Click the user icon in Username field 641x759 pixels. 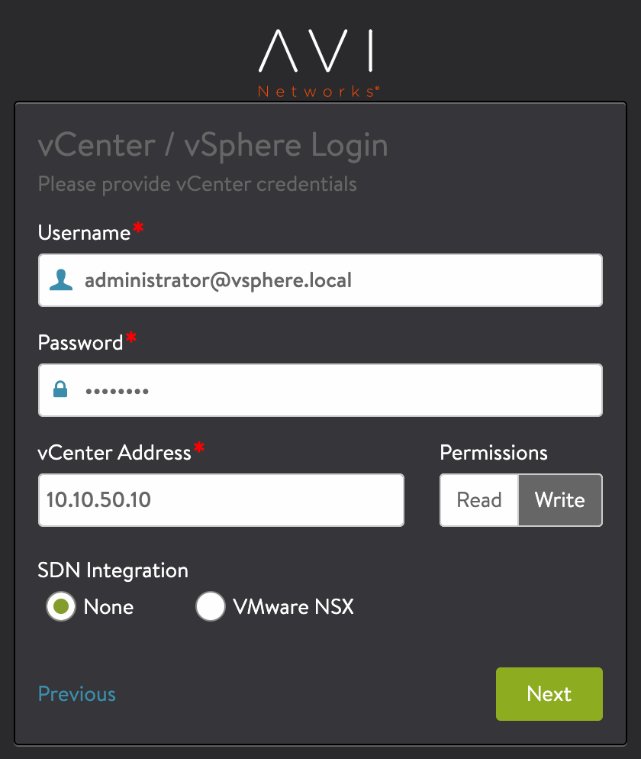coord(61,280)
